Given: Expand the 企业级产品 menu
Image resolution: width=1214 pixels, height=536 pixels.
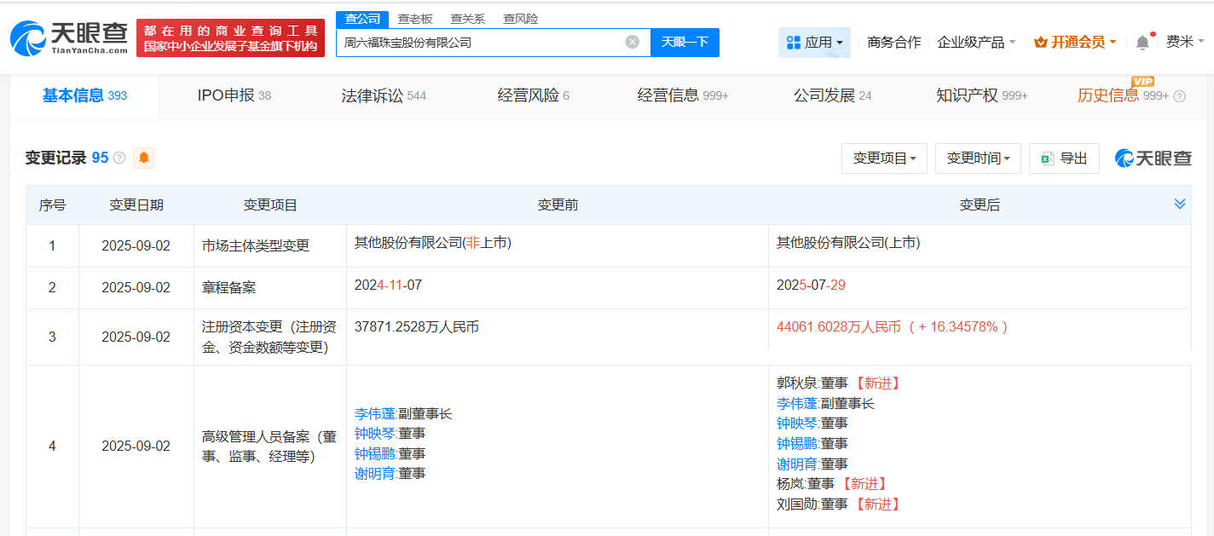Looking at the screenshot, I should click(976, 42).
